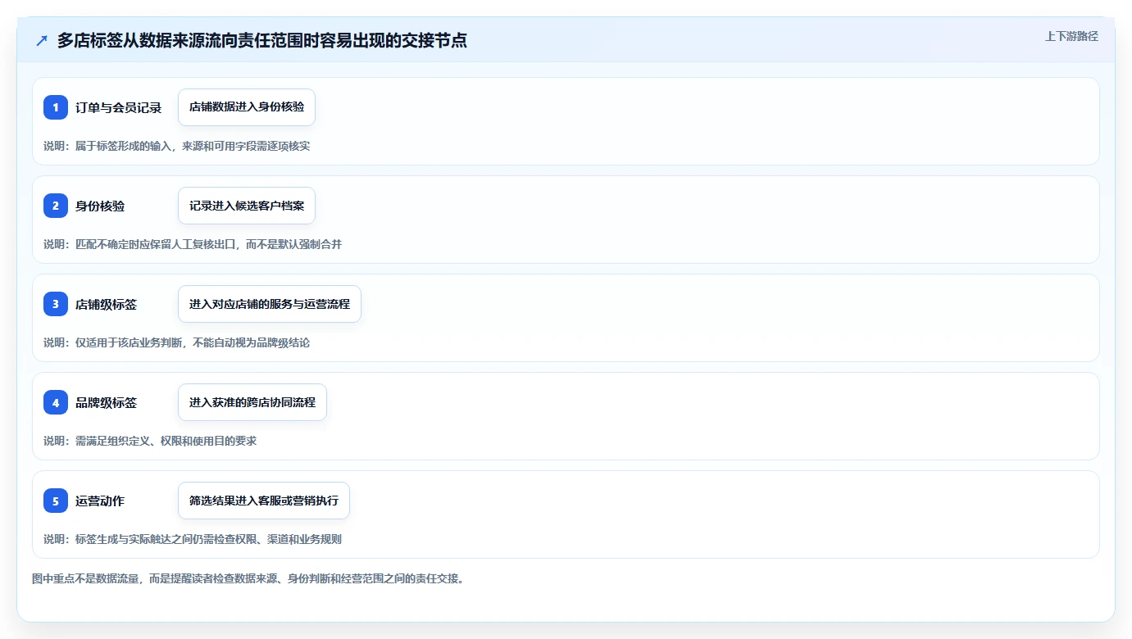Screen dimensions: 1132x639
Task: Click the note 匹配不确定时应保留人工复核出口
Action: [155, 244]
